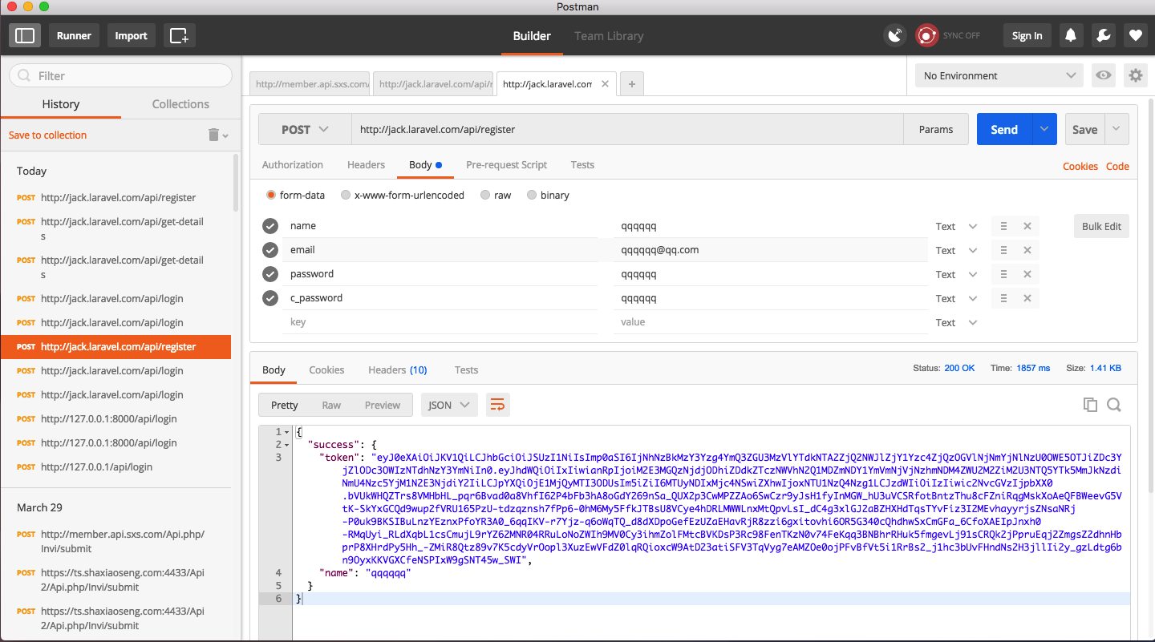
Task: Click the Import button
Action: (131, 35)
